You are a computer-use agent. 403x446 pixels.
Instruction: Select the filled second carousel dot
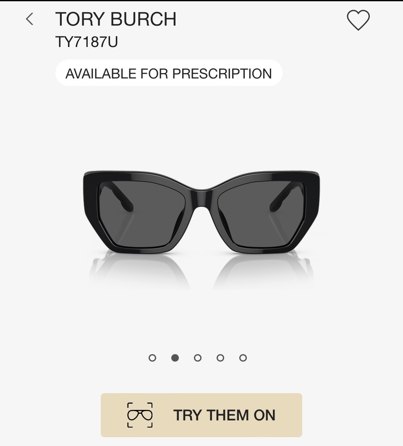[x=175, y=358]
